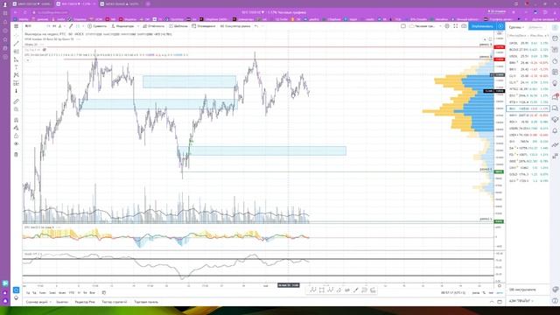Screen dimensions: 560x315
Task: Click the play icon beside publish button
Action: click(500, 26)
